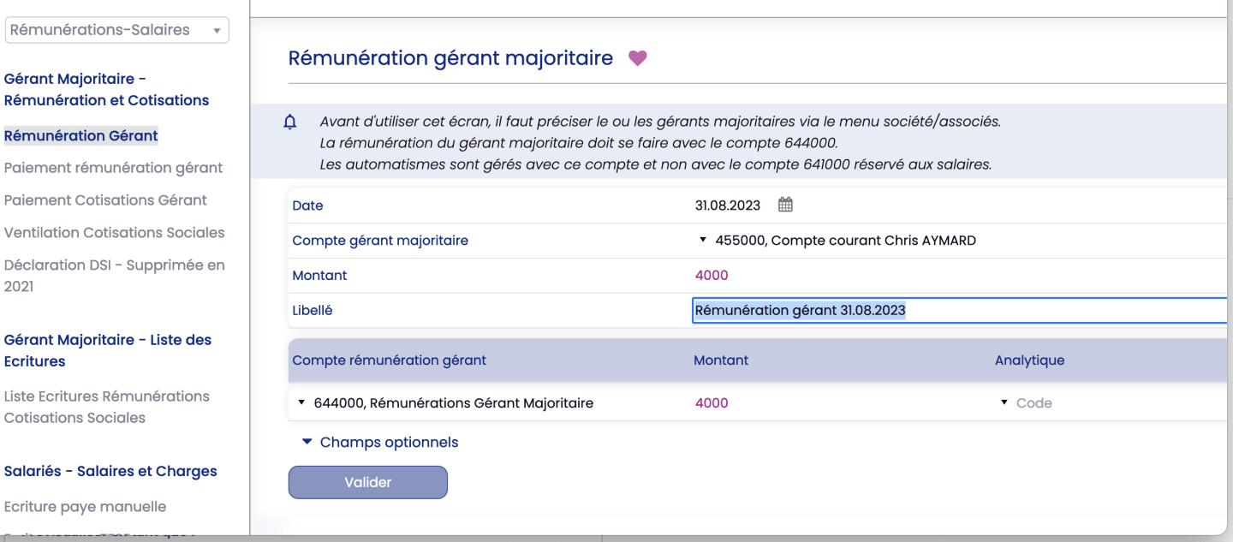Click the Montant value 4000 to edit

coord(709,275)
